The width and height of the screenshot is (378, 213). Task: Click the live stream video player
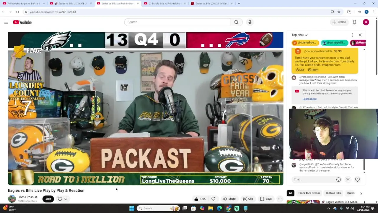[146, 109]
